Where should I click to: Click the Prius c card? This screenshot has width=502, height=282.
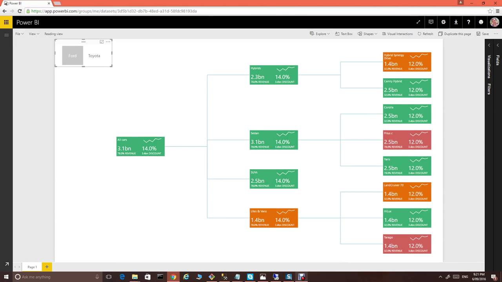click(407, 140)
